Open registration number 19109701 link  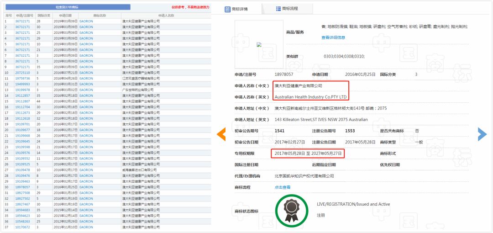pyautogui.click(x=22, y=124)
